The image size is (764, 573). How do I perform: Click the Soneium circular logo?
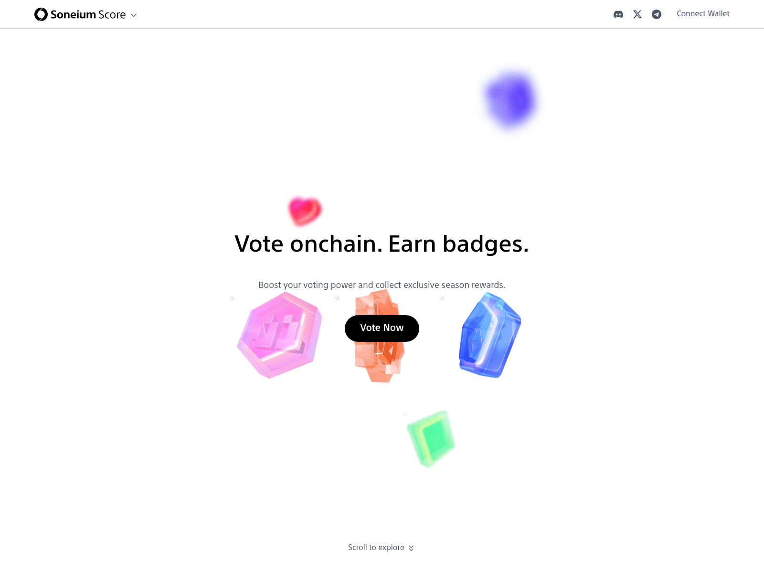41,14
